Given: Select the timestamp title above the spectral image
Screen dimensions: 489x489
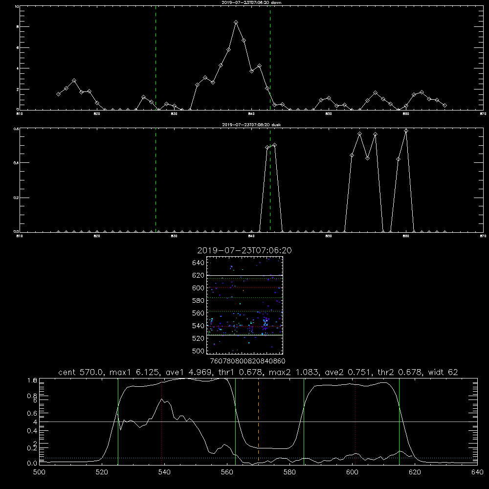Looking at the screenshot, I should click(244, 250).
